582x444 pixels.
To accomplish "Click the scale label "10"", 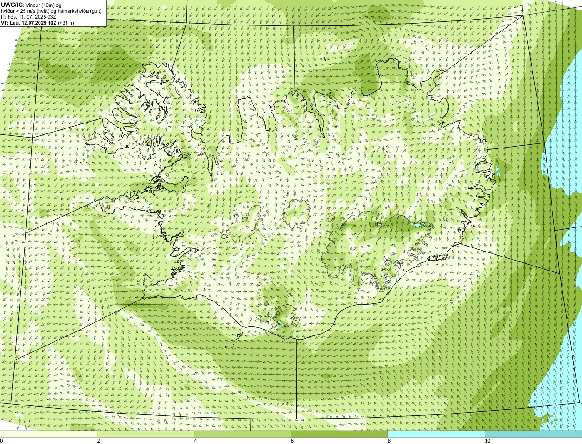I will 487,441.
